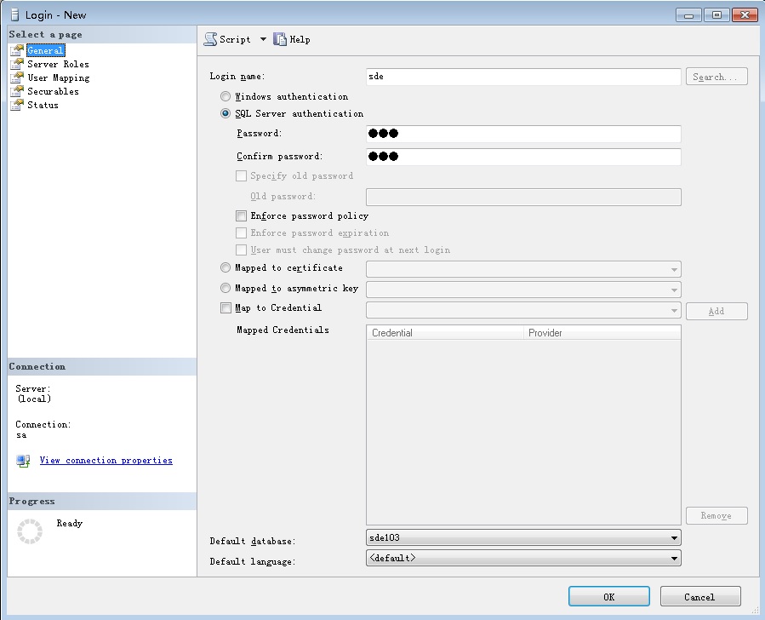Switch to the Status page
The image size is (765, 620).
coord(43,105)
